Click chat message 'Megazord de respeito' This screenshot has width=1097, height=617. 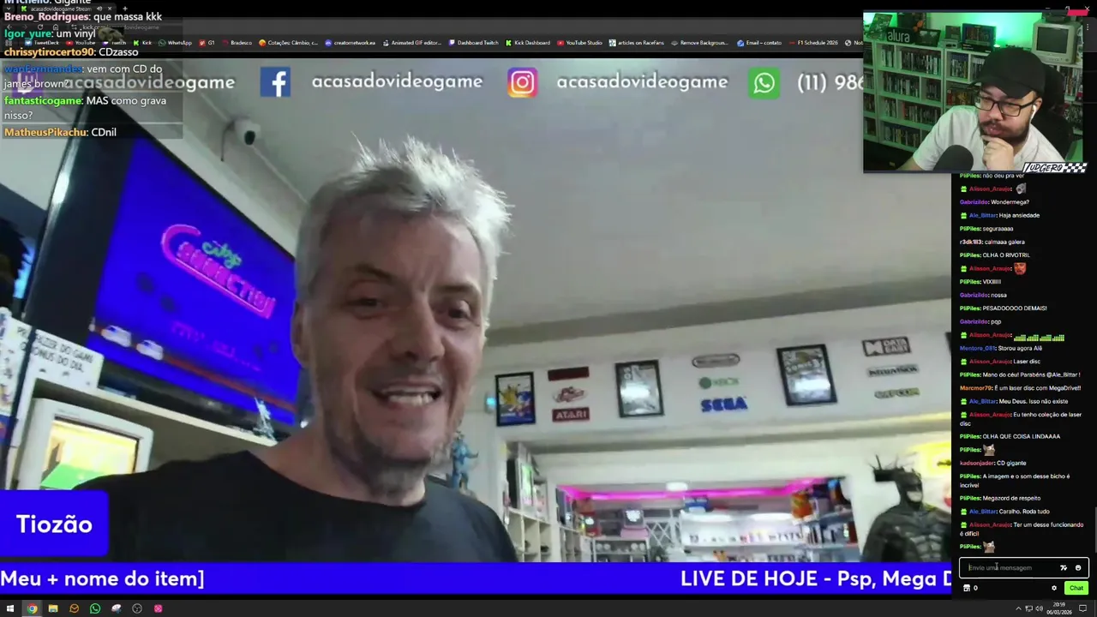1011,498
